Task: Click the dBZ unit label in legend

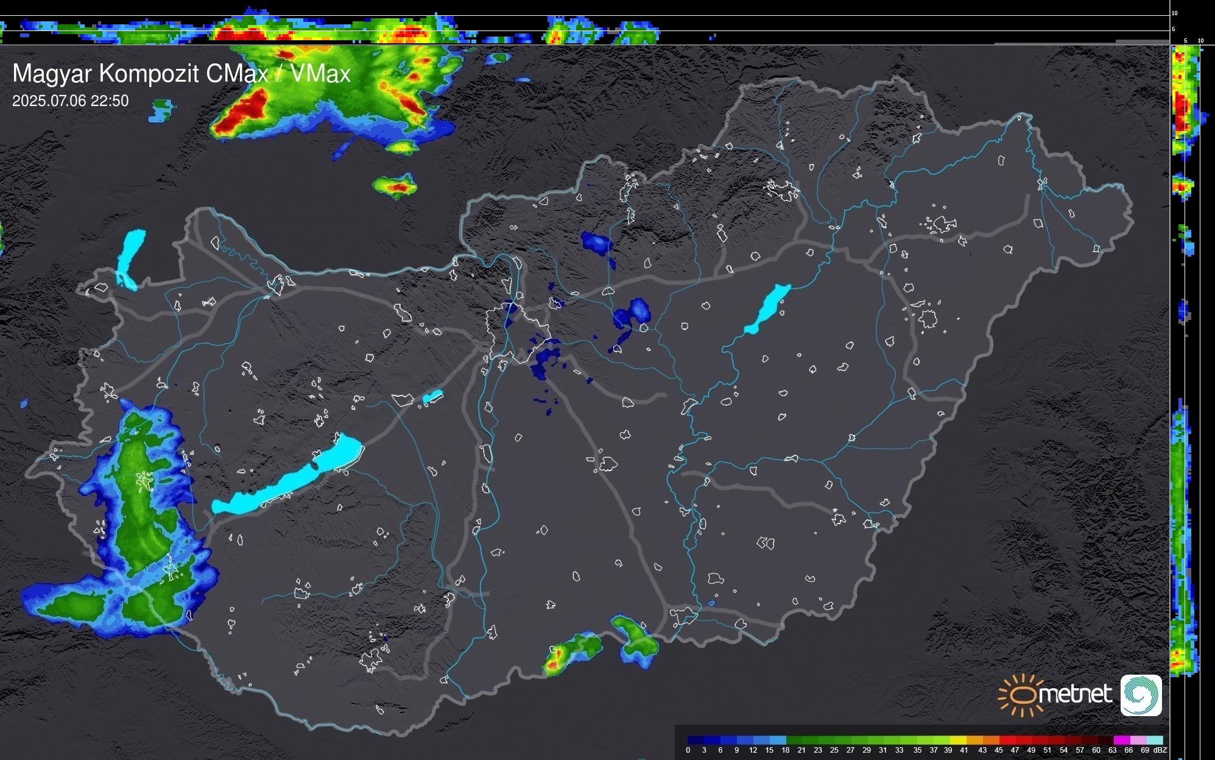Action: tap(1160, 750)
